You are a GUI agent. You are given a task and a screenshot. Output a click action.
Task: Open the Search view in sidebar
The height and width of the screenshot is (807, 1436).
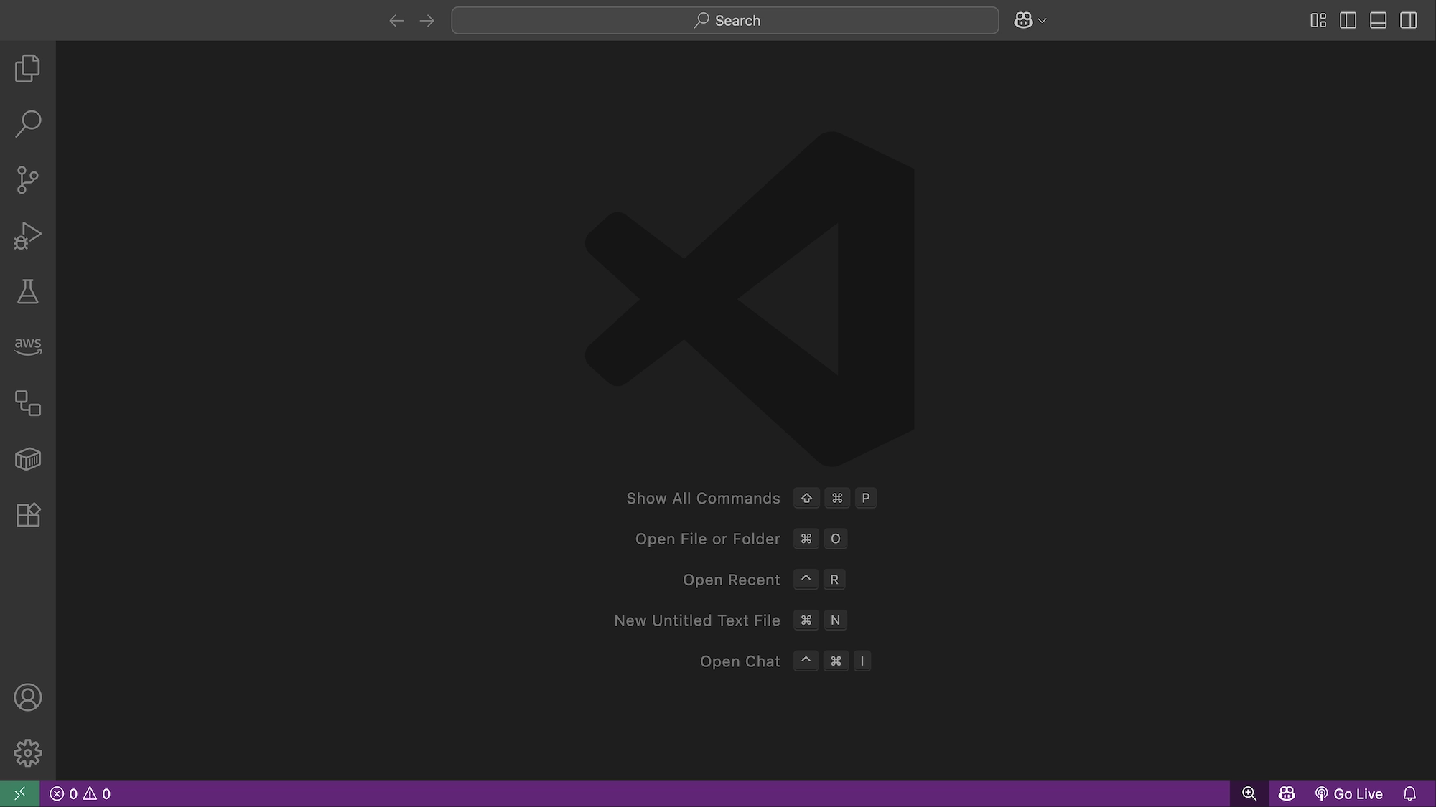(x=27, y=123)
